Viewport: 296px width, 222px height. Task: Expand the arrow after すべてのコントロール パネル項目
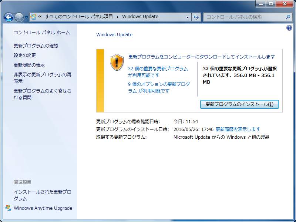pyautogui.click(x=118, y=17)
